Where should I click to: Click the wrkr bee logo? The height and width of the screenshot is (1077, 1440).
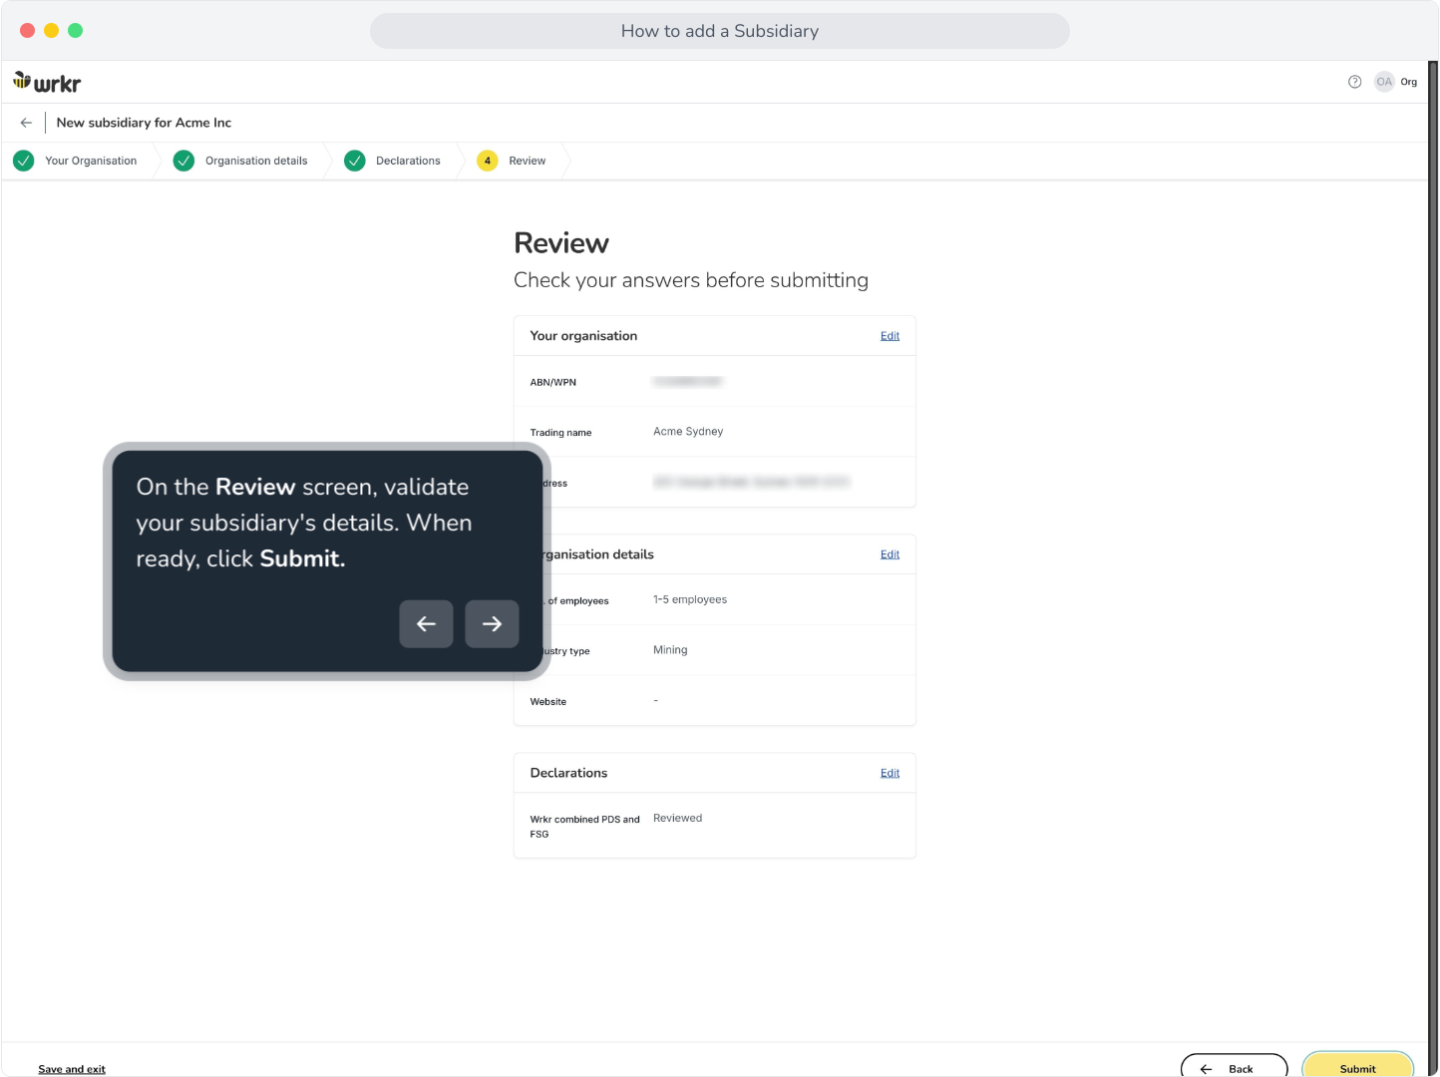click(47, 83)
